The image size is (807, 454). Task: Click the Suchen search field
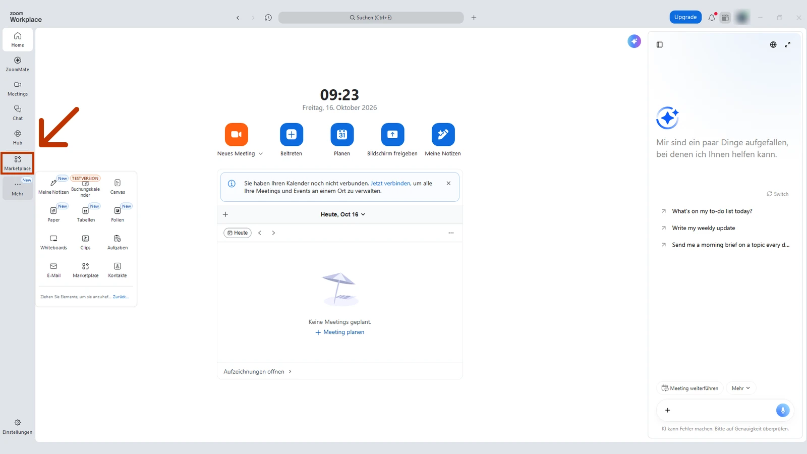pyautogui.click(x=371, y=18)
